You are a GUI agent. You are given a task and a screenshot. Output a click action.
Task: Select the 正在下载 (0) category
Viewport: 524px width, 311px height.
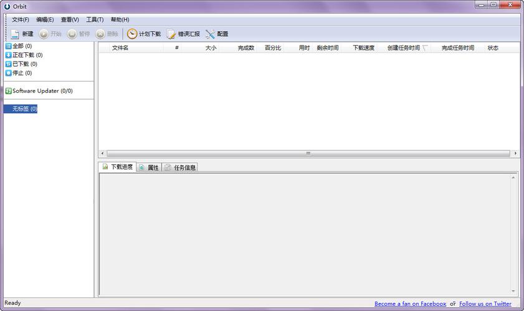tap(24, 55)
